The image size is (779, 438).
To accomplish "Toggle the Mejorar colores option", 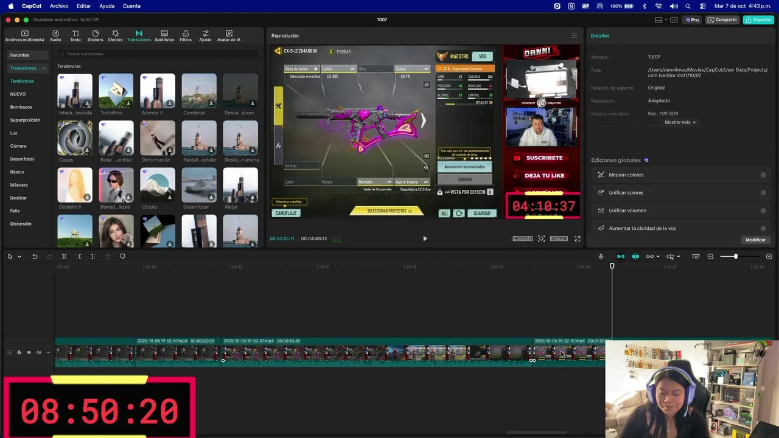I will [x=763, y=175].
